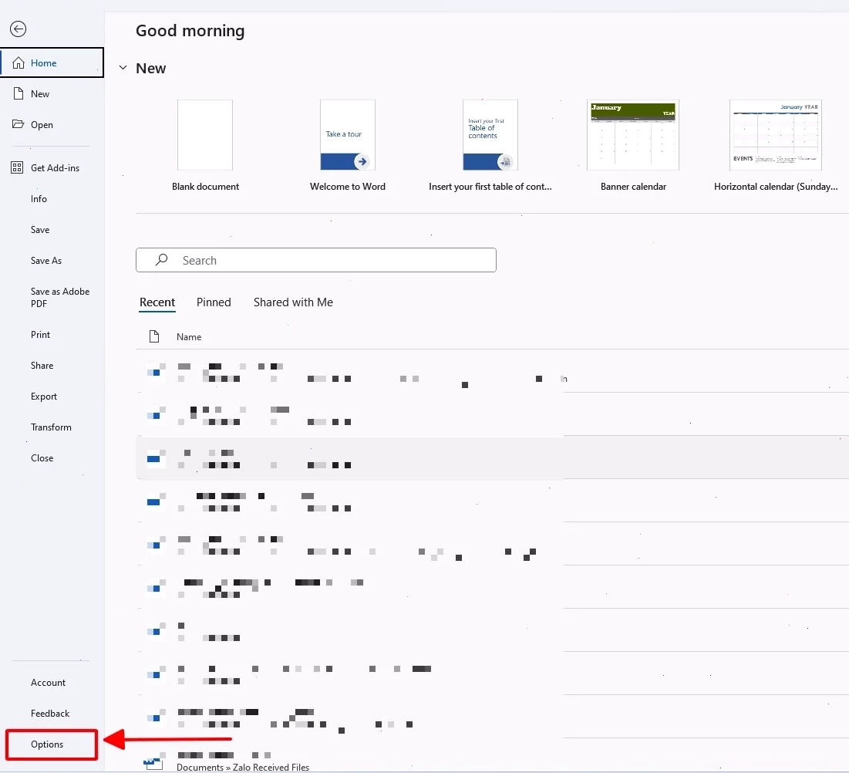Select the Home icon in sidebar

[18, 62]
